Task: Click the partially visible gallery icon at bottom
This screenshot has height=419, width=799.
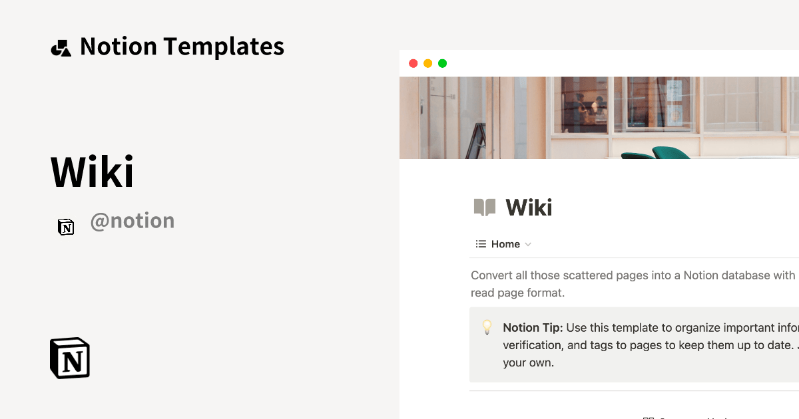Action: (649, 417)
